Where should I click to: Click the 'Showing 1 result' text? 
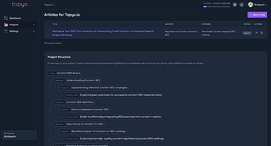pyautogui.click(x=53, y=43)
